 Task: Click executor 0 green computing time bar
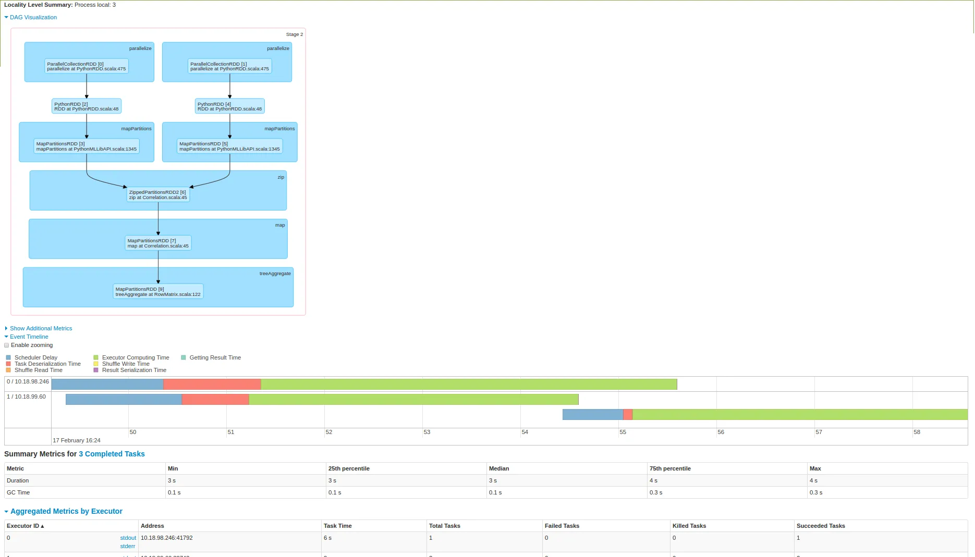tap(469, 385)
